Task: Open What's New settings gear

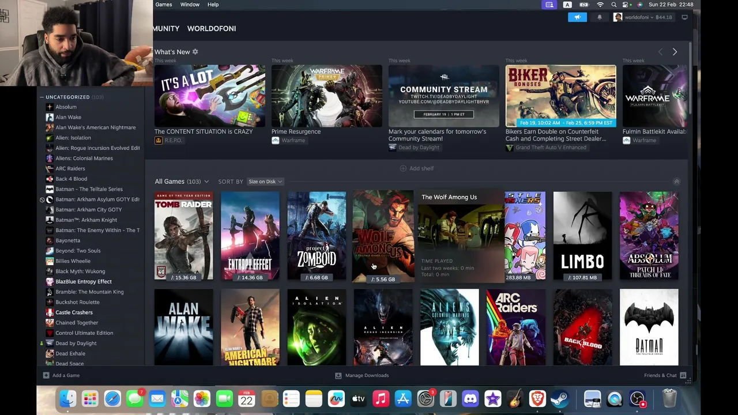Action: click(195, 52)
